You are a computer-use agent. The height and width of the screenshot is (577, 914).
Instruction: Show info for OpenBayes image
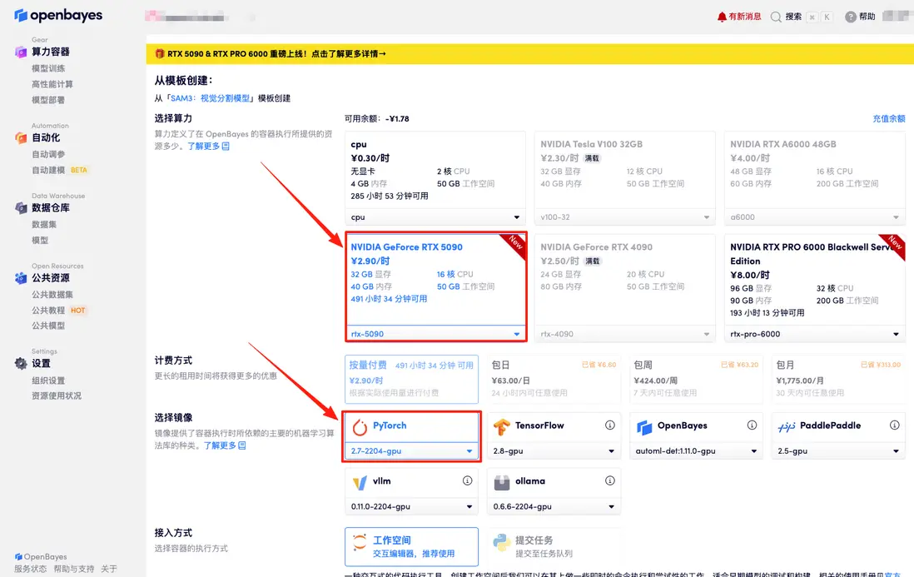pos(752,425)
